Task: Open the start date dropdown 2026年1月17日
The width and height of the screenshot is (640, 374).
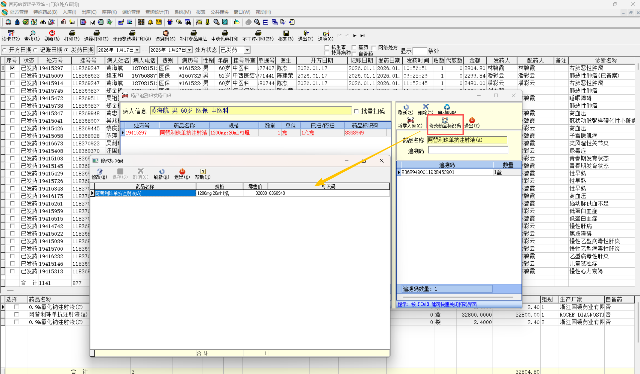Action: (x=137, y=50)
